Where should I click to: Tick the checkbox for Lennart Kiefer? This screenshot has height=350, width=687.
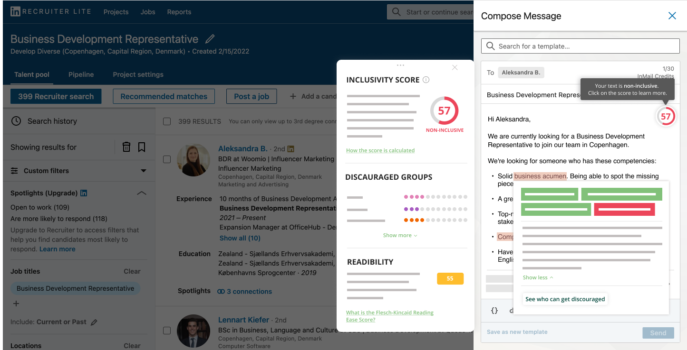coord(167,330)
